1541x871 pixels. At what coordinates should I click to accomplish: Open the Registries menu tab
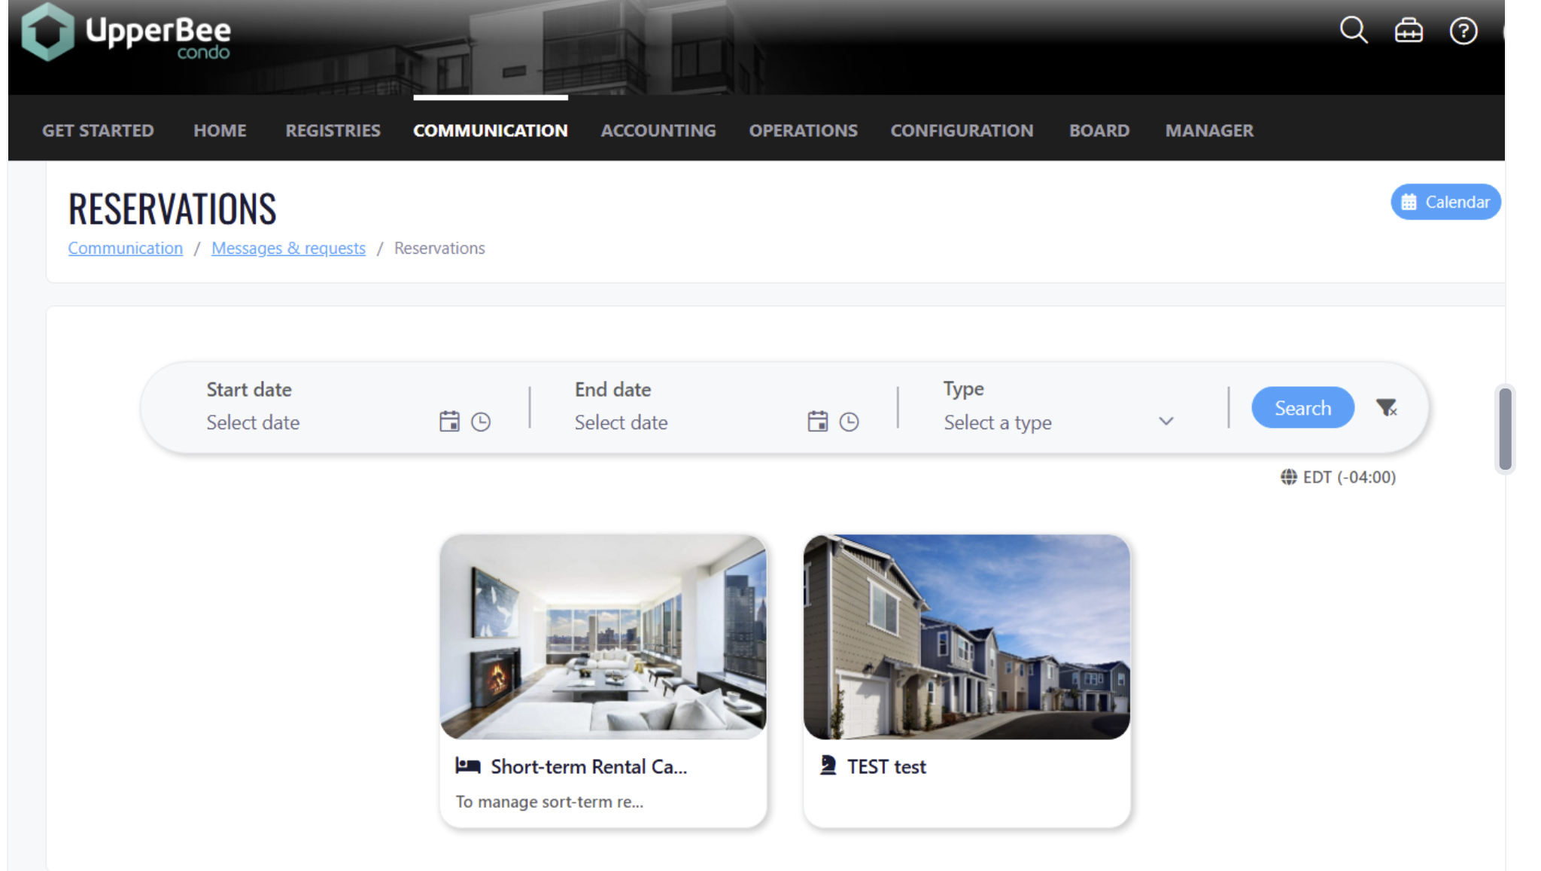pos(333,130)
